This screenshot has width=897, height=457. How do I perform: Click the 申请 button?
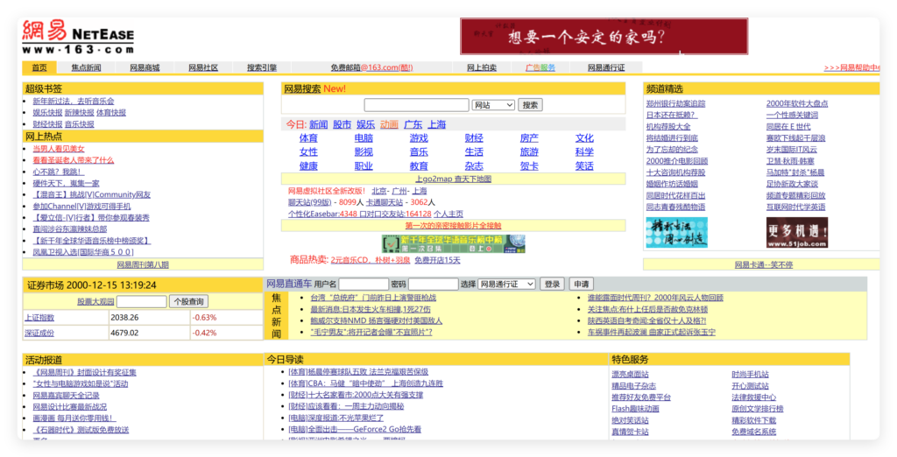coord(582,285)
